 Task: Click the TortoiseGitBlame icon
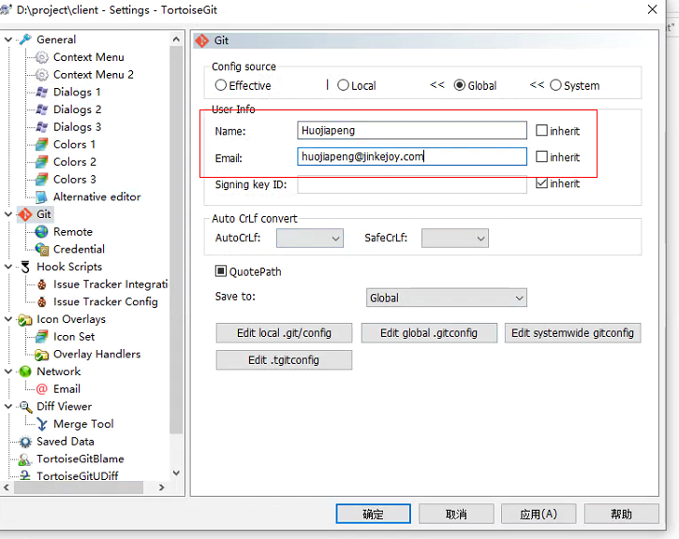25,459
